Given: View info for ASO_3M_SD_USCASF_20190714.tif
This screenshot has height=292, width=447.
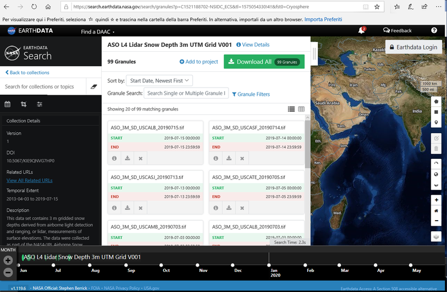Looking at the screenshot, I should tap(216, 158).
